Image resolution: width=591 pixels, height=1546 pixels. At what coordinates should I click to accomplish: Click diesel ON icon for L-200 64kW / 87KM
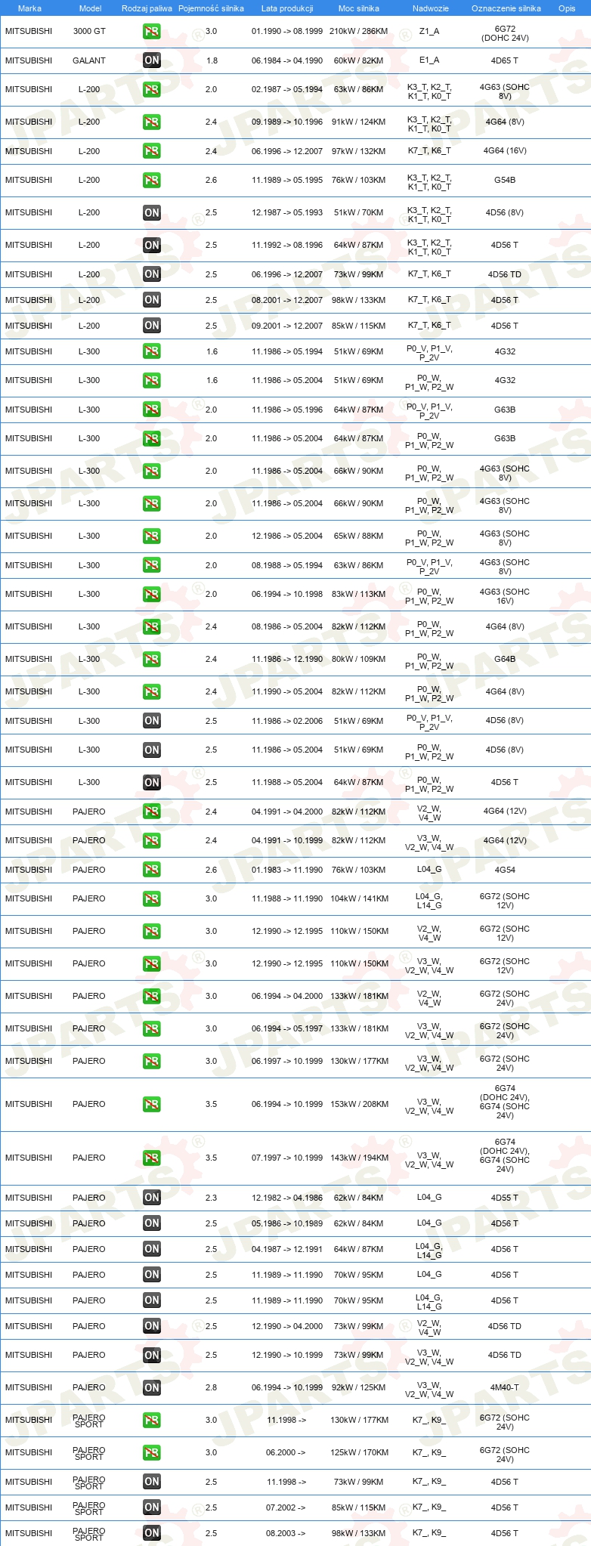point(152,245)
